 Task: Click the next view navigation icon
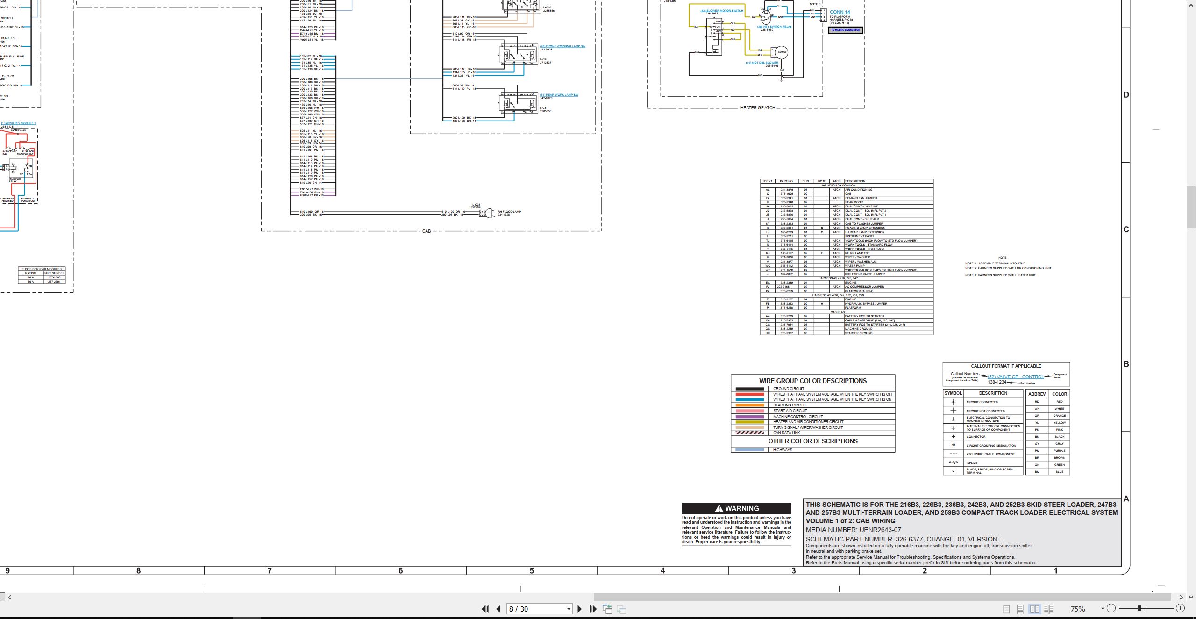coord(621,609)
